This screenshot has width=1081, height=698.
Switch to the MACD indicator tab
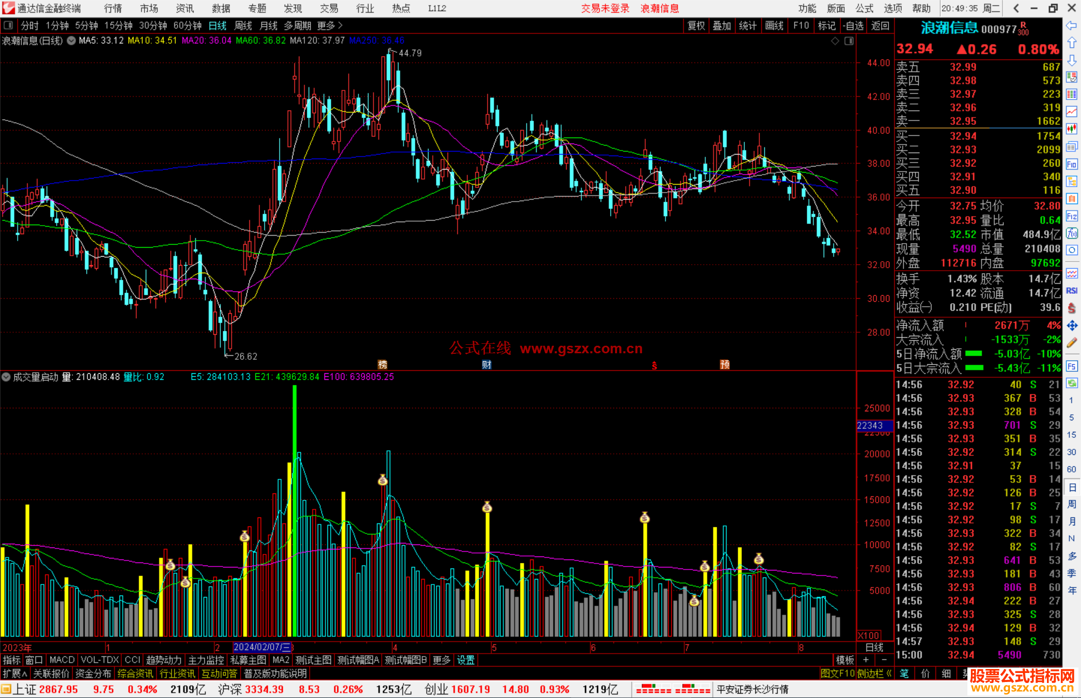[x=62, y=660]
